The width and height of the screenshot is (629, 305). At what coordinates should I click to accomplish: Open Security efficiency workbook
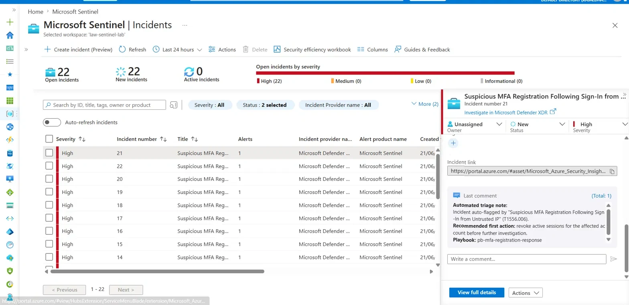312,50
